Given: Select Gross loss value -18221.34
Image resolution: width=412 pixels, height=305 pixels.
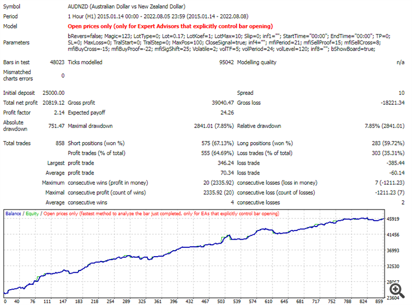Looking at the screenshot, I should [x=393, y=103].
